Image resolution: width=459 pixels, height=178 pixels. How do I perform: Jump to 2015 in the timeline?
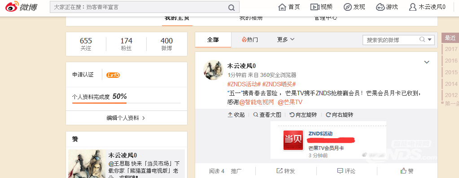point(451,72)
